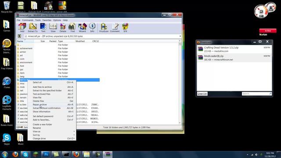Choose Delete files in context menu

click(52, 101)
